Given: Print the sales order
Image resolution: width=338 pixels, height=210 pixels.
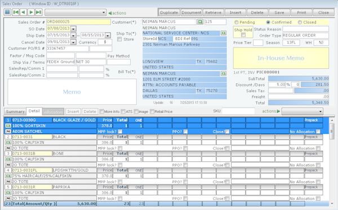Looking at the screenshot, I should click(x=301, y=12).
